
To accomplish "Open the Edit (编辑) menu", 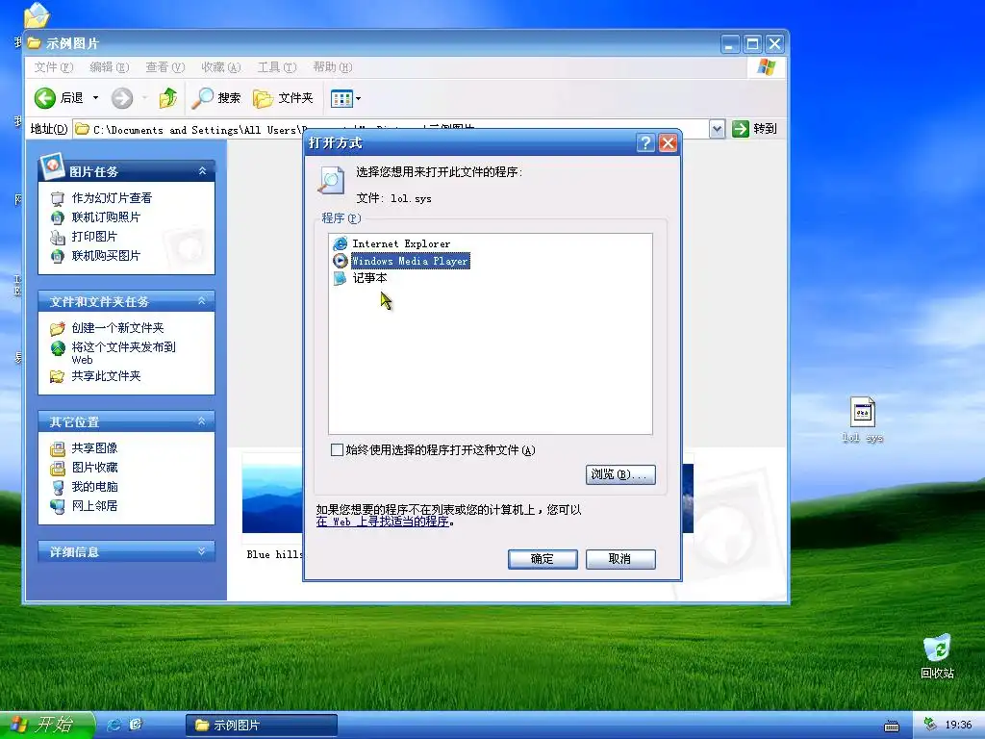I will (x=110, y=67).
